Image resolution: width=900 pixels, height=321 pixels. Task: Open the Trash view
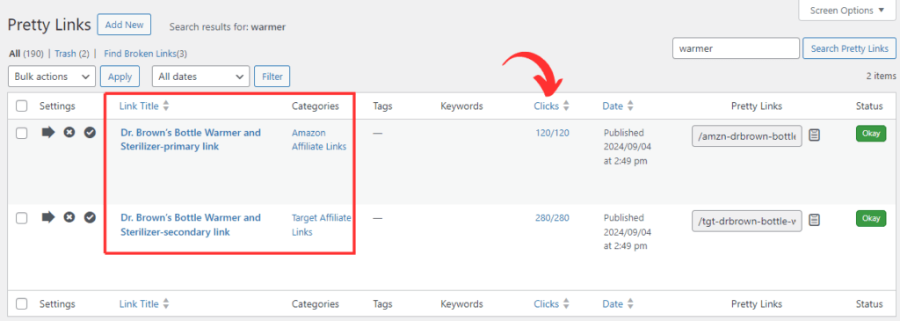[72, 54]
